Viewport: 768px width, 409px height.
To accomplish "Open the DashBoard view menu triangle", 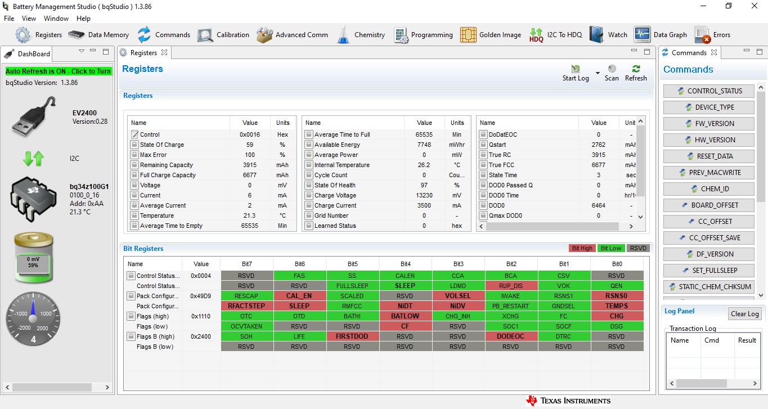I will (81, 51).
